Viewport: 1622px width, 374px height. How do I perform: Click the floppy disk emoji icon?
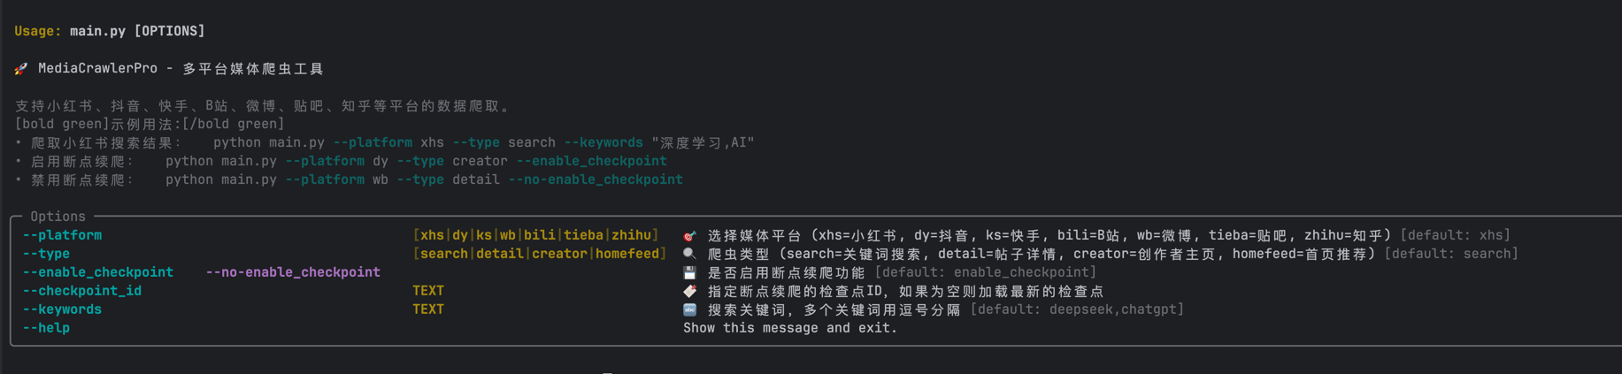click(x=690, y=273)
